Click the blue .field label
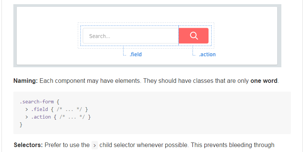 coord(135,54)
